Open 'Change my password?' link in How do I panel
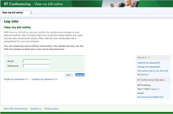The height and width of the screenshot is (114, 173). [x=149, y=67]
